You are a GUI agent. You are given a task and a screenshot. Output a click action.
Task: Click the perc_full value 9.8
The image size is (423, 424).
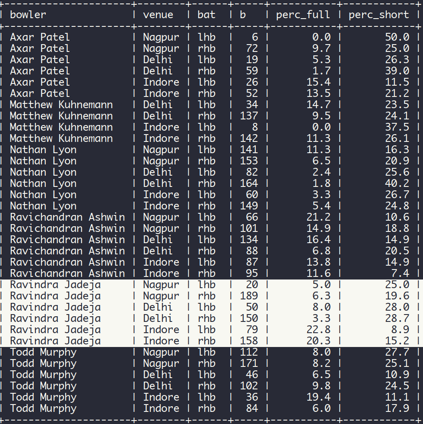[321, 386]
